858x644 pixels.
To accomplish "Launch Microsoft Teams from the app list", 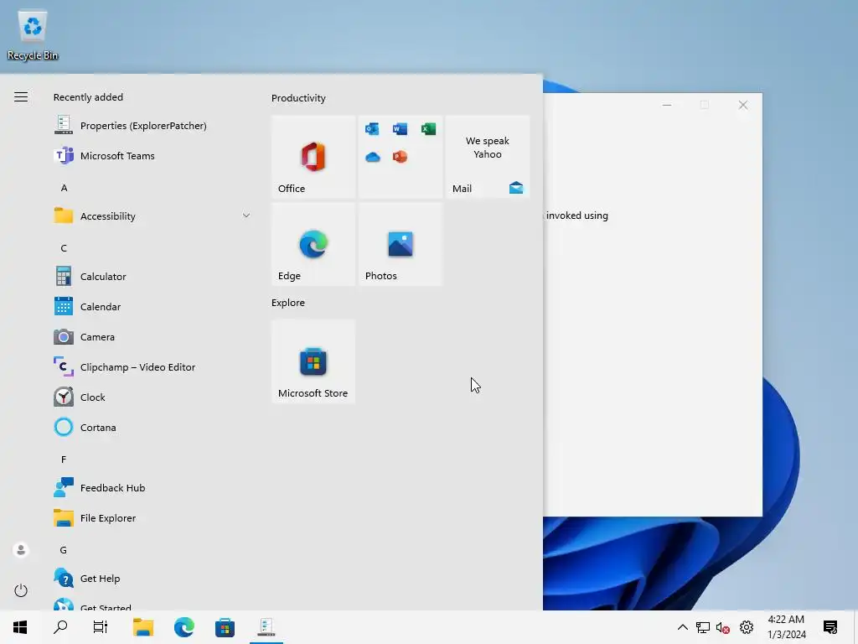I will click(x=152, y=155).
